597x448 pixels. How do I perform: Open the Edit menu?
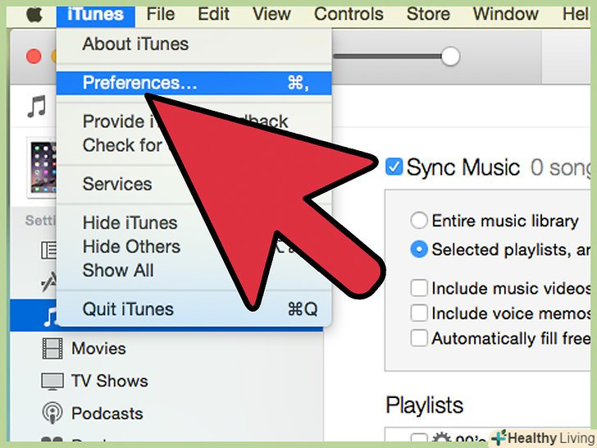213,15
